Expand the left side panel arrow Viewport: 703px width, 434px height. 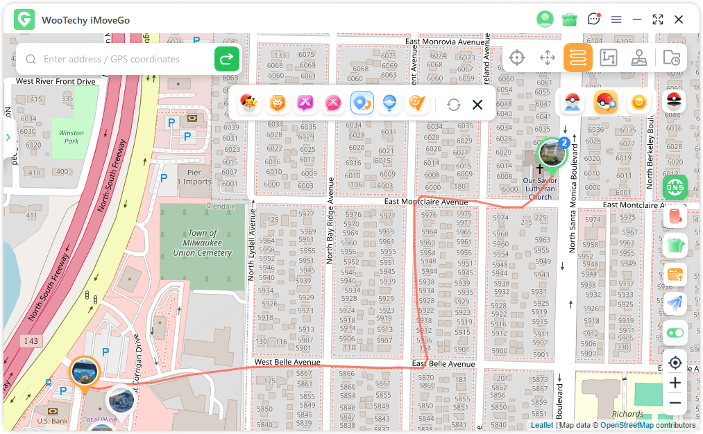click(8, 137)
